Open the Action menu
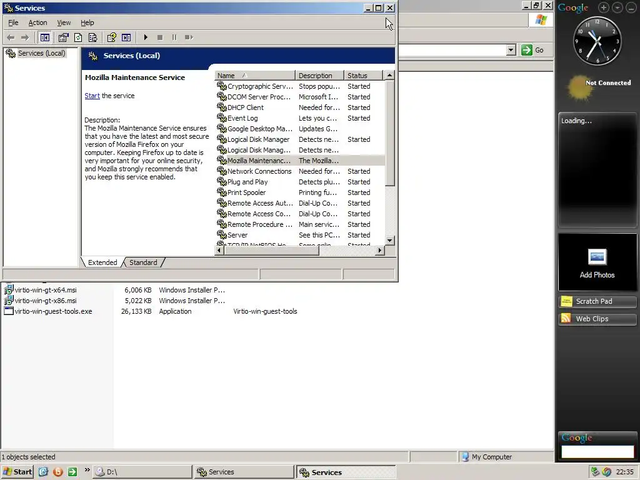This screenshot has height=480, width=640. (37, 23)
